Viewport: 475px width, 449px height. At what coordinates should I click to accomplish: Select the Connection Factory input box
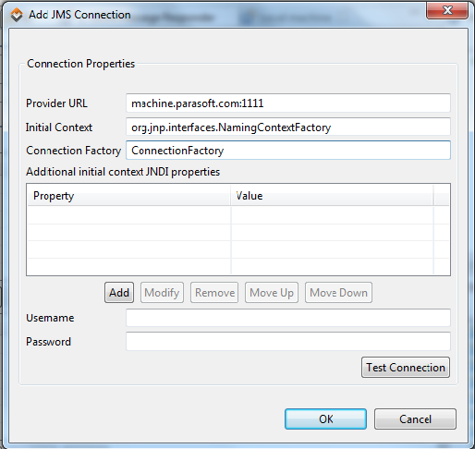coord(288,151)
